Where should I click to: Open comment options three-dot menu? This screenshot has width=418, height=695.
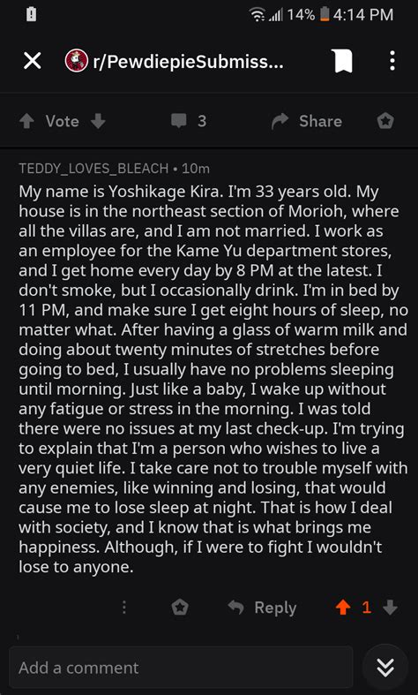(124, 608)
